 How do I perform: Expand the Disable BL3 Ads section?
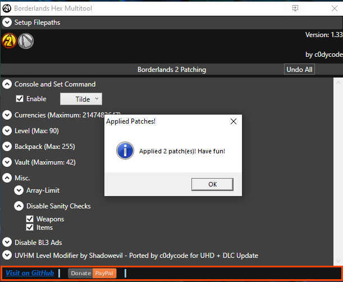point(7,242)
